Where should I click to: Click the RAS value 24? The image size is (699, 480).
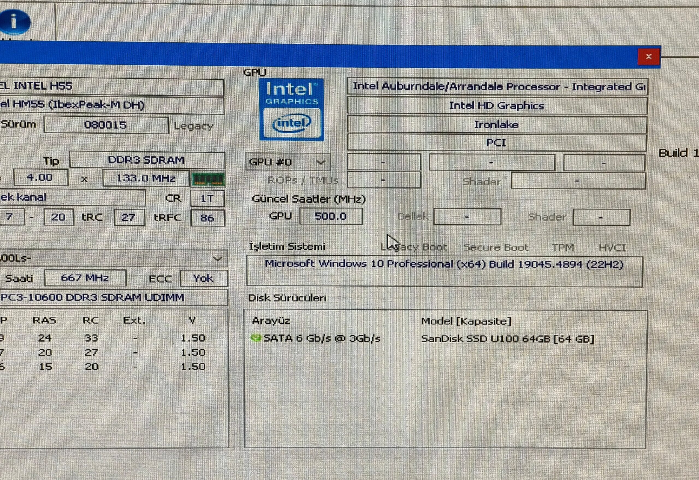click(x=45, y=338)
